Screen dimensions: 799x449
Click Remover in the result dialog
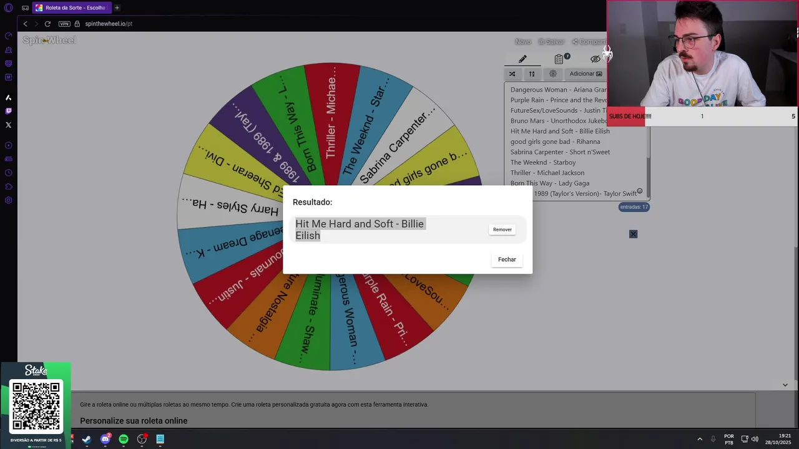(x=502, y=229)
